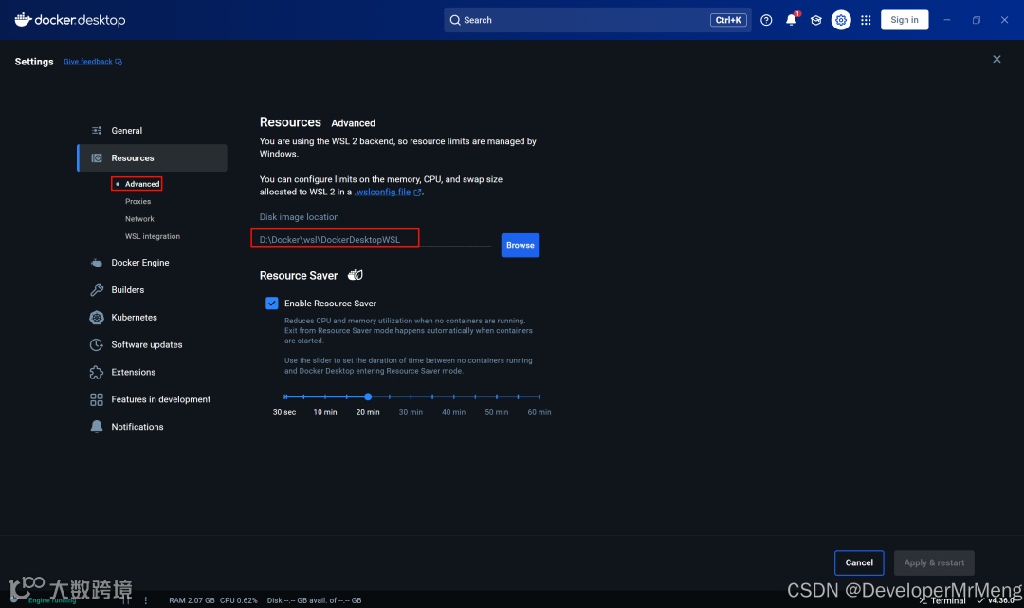Click the v4.36.0 version indicator
Image resolution: width=1024 pixels, height=608 pixels.
click(997, 600)
